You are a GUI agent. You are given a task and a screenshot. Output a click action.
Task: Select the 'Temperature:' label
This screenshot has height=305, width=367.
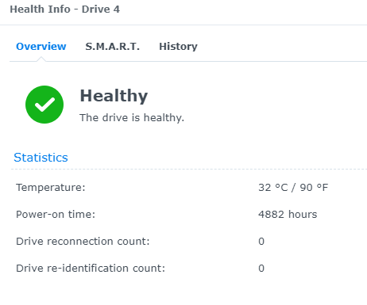(x=51, y=187)
